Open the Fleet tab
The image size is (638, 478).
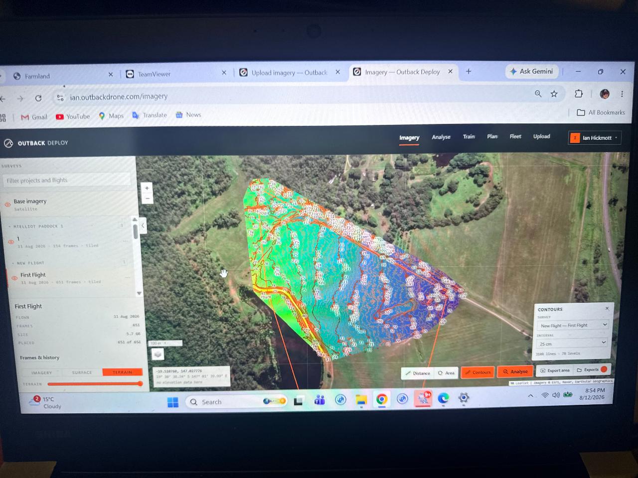point(515,136)
